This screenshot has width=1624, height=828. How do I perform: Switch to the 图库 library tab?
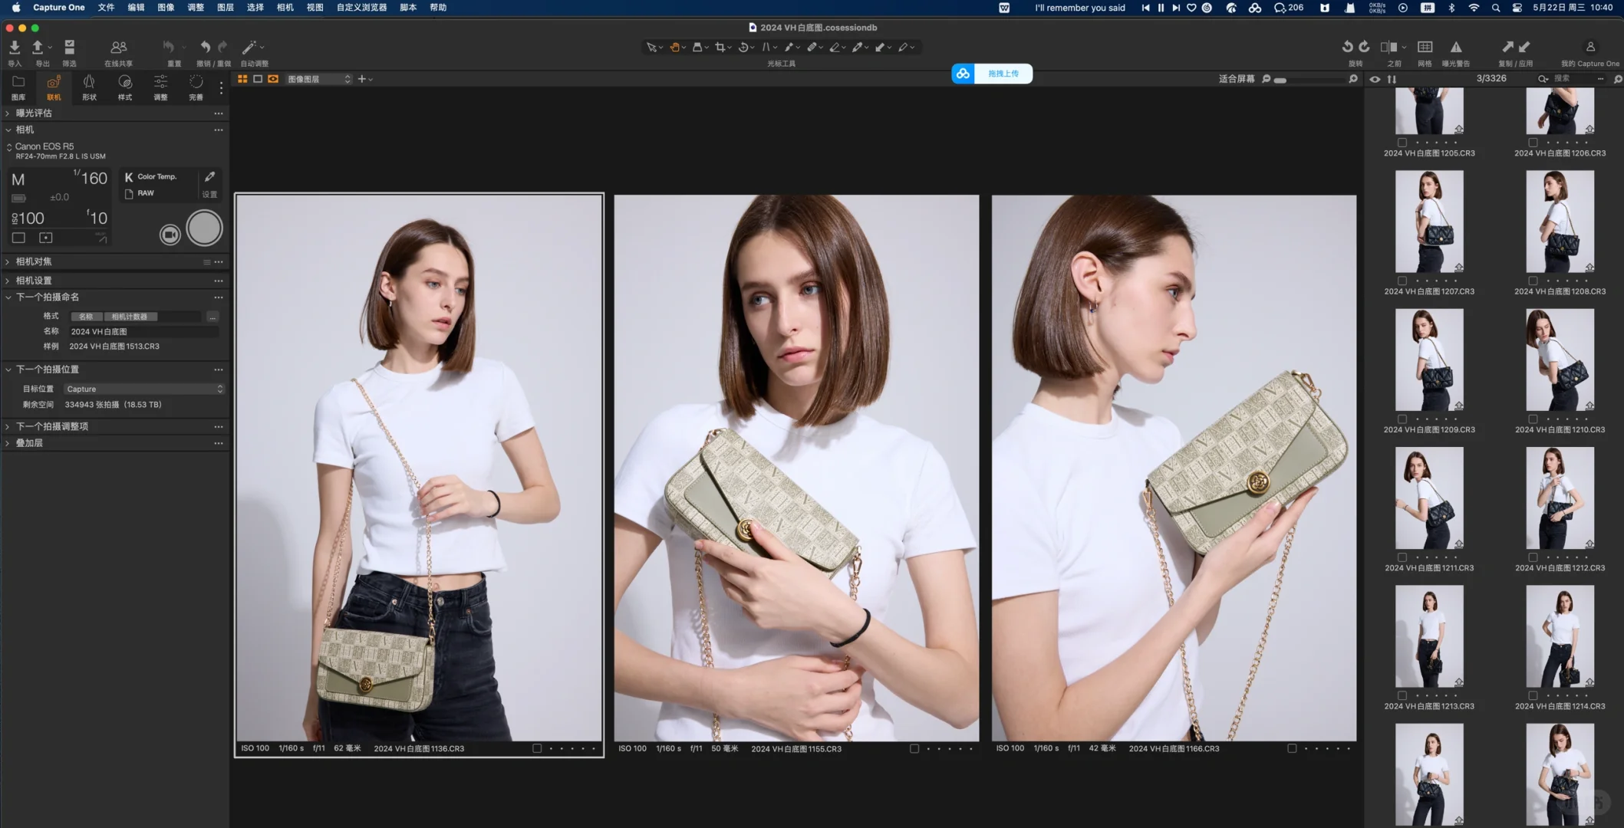point(18,87)
